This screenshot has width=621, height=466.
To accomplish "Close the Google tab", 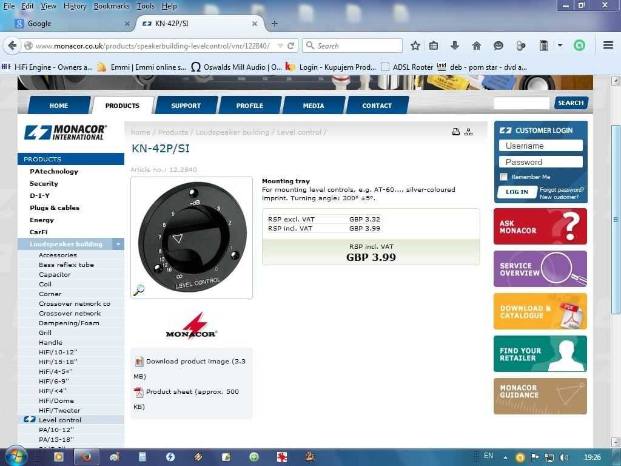I will (x=127, y=24).
